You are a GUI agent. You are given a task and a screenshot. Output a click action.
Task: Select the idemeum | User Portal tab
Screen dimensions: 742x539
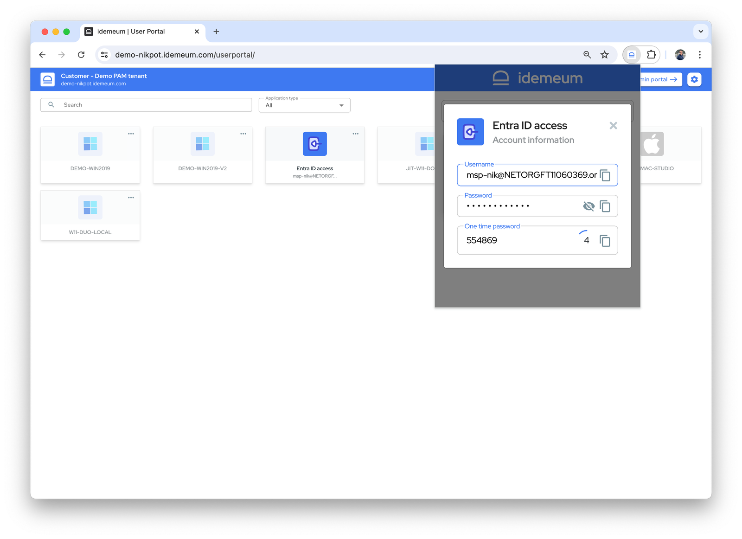[143, 32]
